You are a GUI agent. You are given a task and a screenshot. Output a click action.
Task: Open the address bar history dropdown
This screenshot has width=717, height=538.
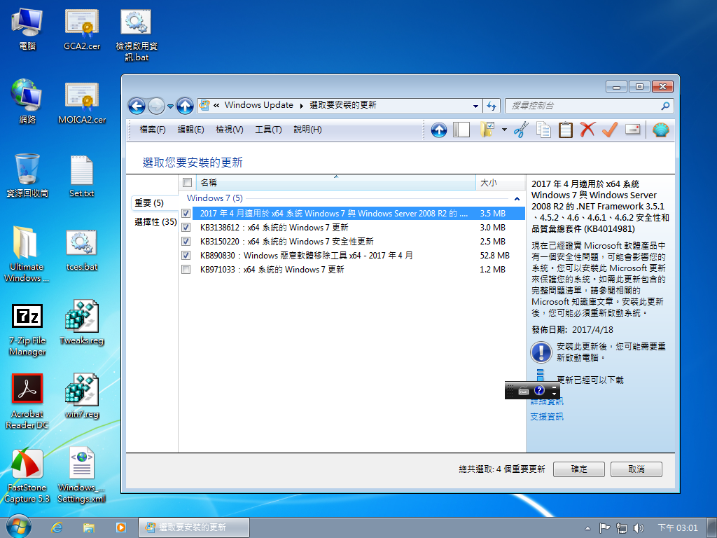point(475,106)
